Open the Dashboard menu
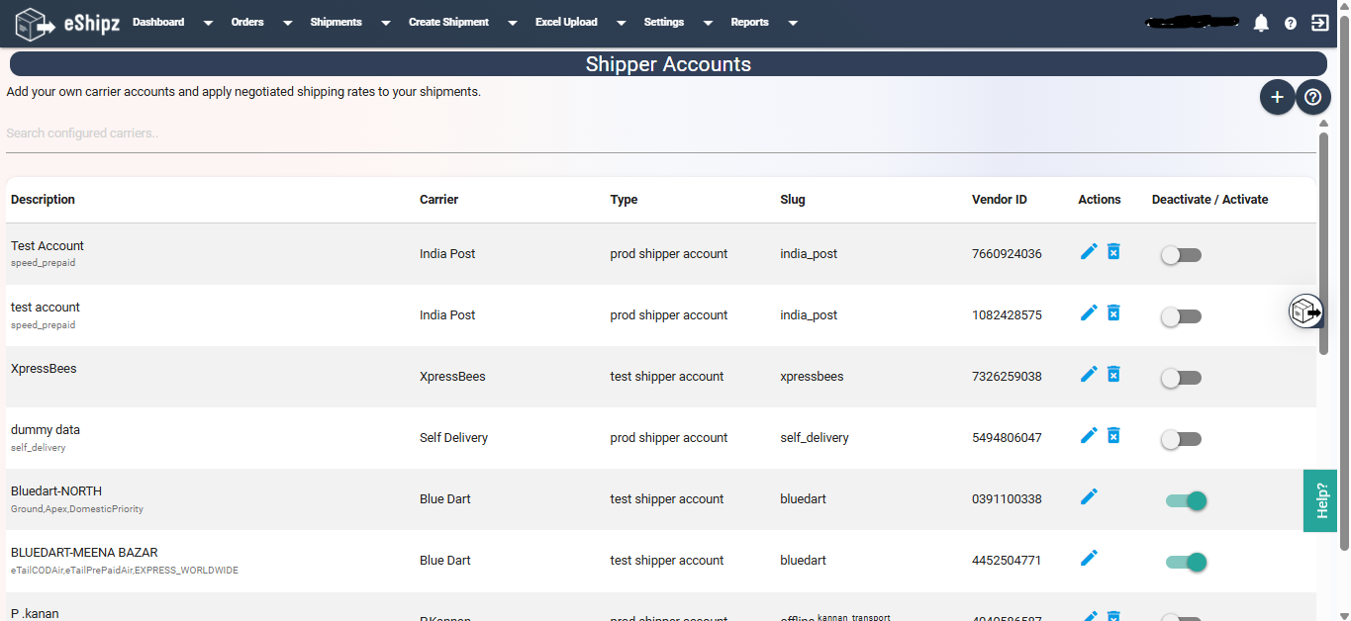Screen dimensions: 1351x621 pyautogui.click(x=158, y=22)
